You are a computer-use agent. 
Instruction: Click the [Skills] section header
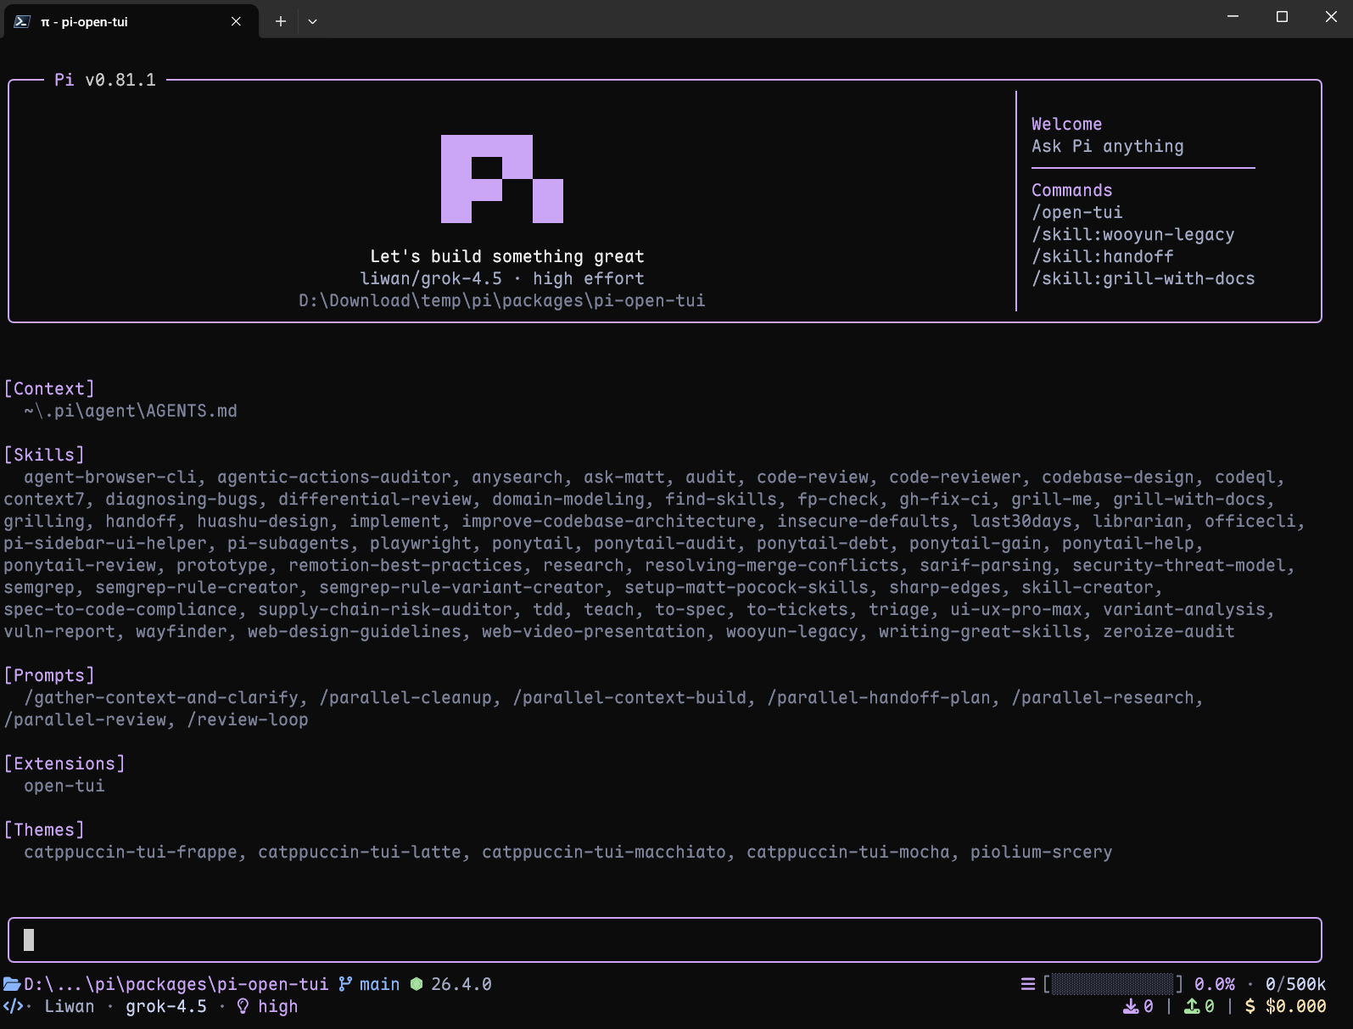pyautogui.click(x=44, y=455)
